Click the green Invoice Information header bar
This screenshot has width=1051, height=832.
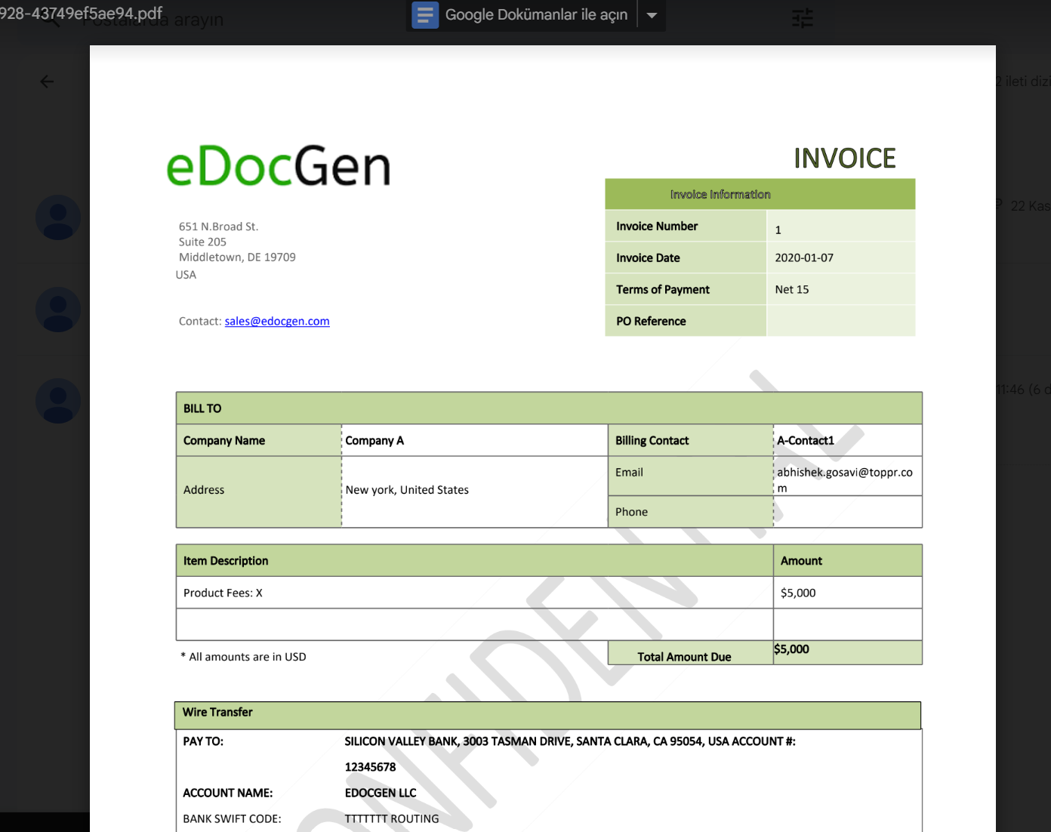(759, 193)
